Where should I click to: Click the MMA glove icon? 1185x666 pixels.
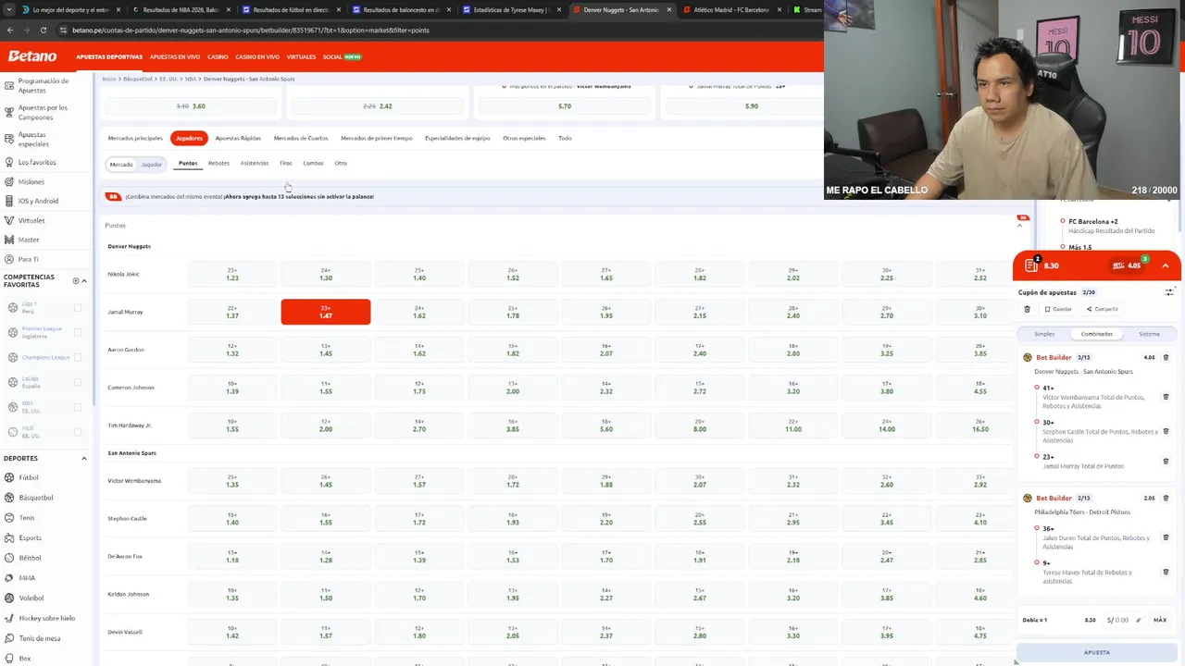[x=9, y=578]
